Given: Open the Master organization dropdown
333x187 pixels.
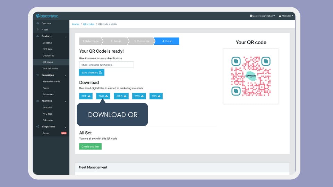Looking at the screenshot, I should click(262, 16).
